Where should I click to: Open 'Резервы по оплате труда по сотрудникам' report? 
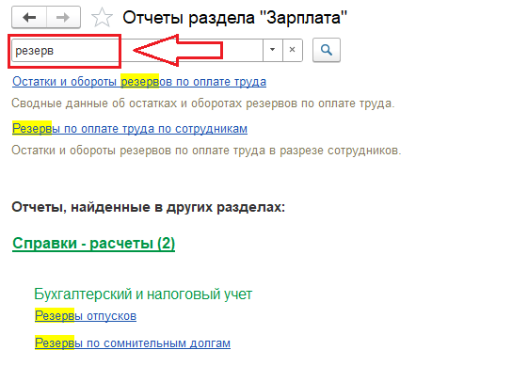[x=130, y=128]
